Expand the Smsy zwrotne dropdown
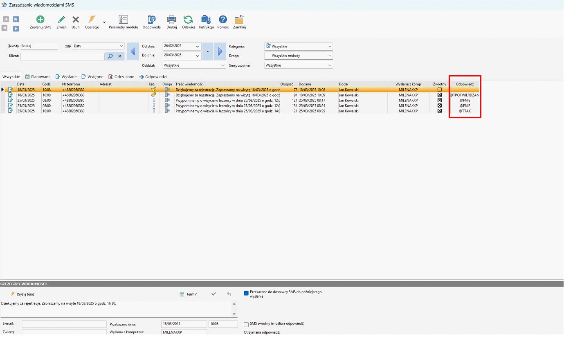This screenshot has width=564, height=343. pos(330,65)
